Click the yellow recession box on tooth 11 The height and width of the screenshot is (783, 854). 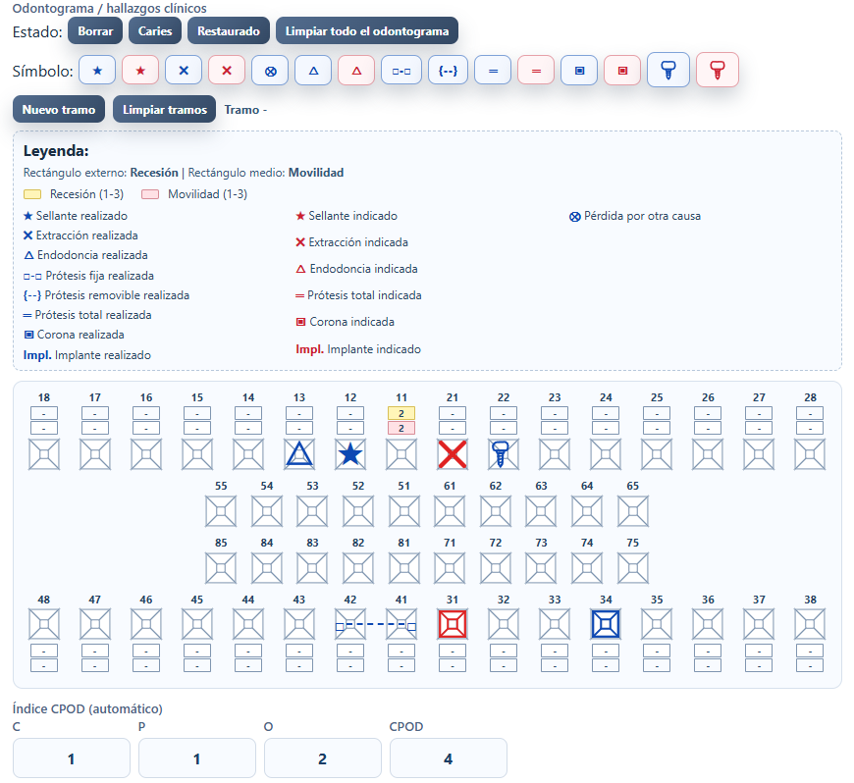(x=401, y=413)
